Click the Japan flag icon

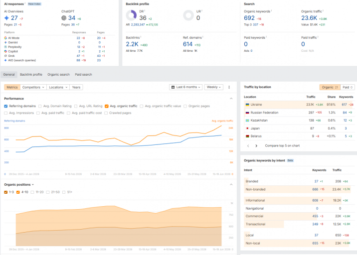(247, 128)
